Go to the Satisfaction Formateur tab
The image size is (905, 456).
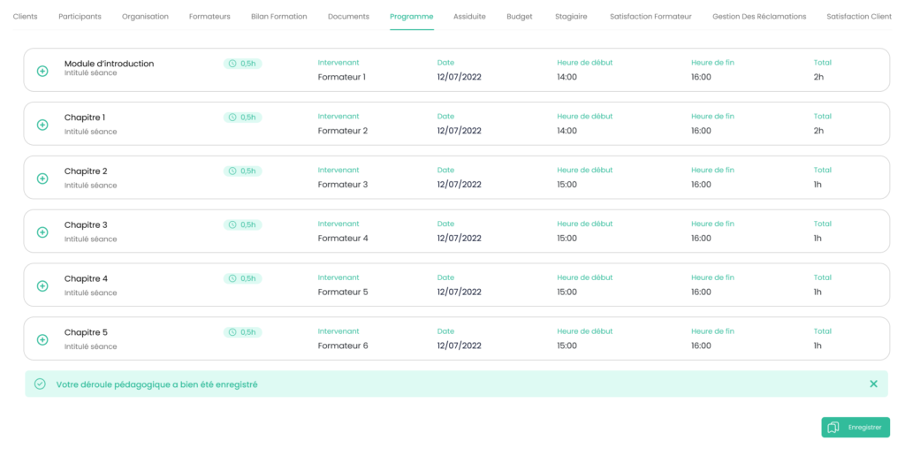[650, 17]
